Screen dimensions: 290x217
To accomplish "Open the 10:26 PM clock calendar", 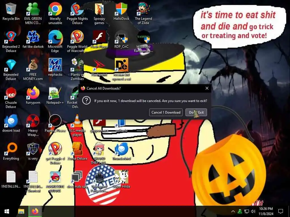I will tap(266, 211).
